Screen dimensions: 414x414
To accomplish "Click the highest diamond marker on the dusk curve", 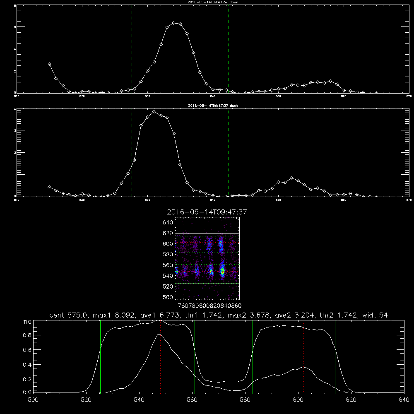I will click(154, 112).
